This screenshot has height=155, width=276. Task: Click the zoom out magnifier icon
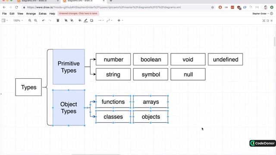point(35,21)
